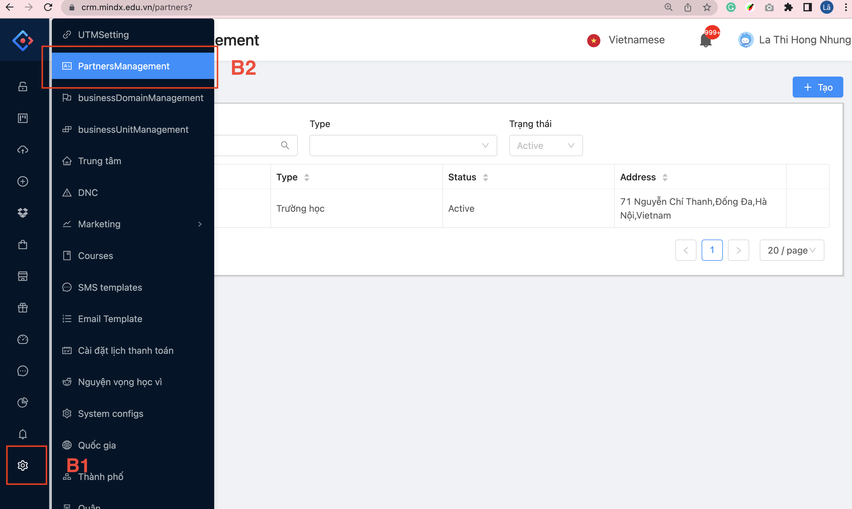
Task: Open the Type filter dropdown
Action: pyautogui.click(x=403, y=145)
